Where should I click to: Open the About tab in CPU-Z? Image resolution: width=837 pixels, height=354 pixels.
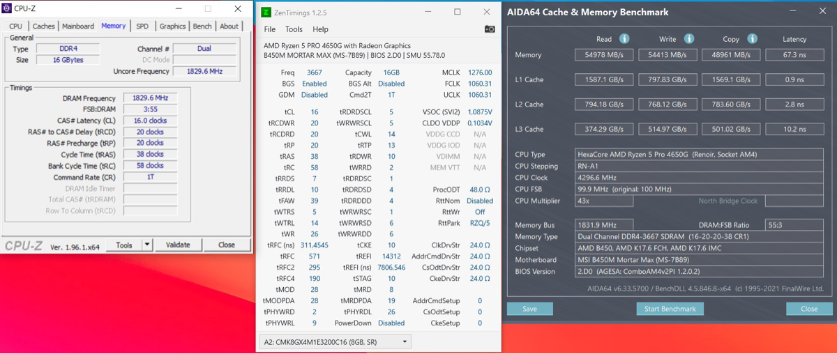pos(229,26)
